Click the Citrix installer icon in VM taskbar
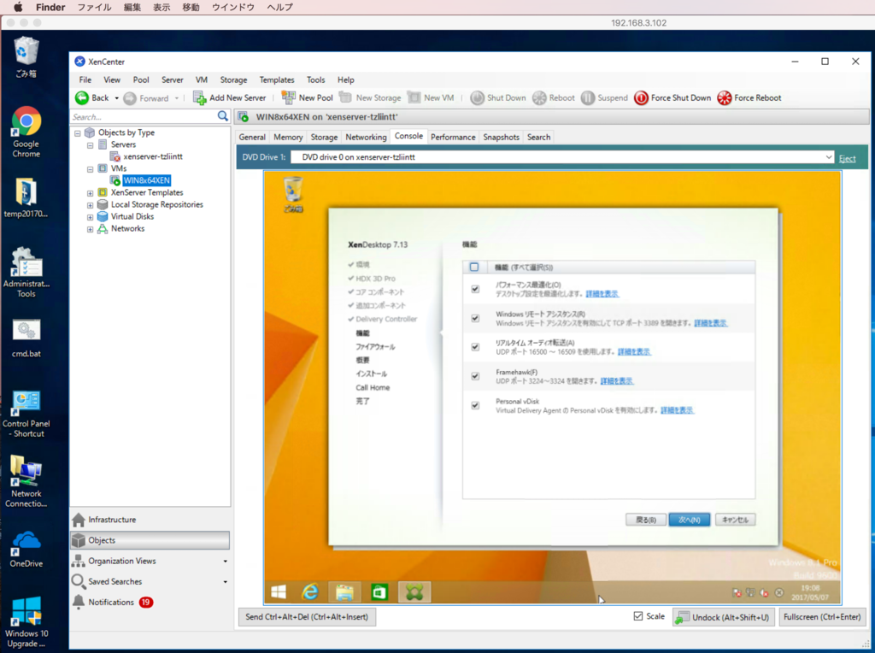Viewport: 875px width, 653px height. (x=414, y=591)
